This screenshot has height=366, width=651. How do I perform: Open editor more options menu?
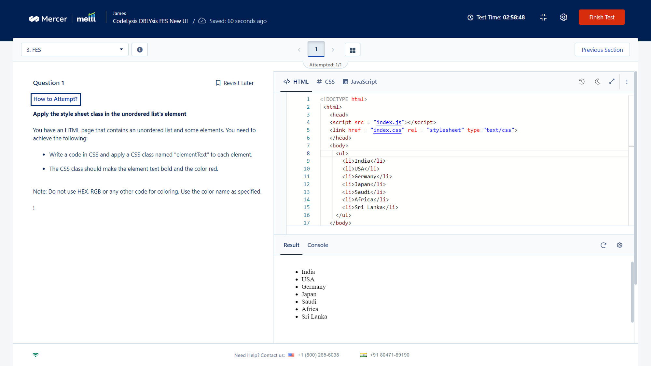[627, 82]
